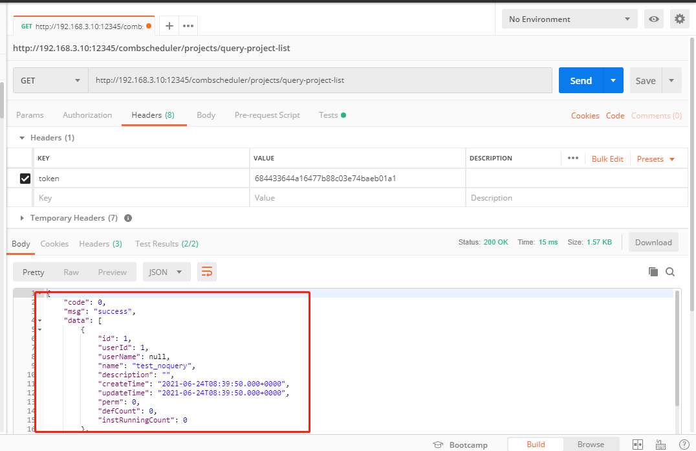
Task: Click the Time 15 ms value
Action: click(x=548, y=243)
